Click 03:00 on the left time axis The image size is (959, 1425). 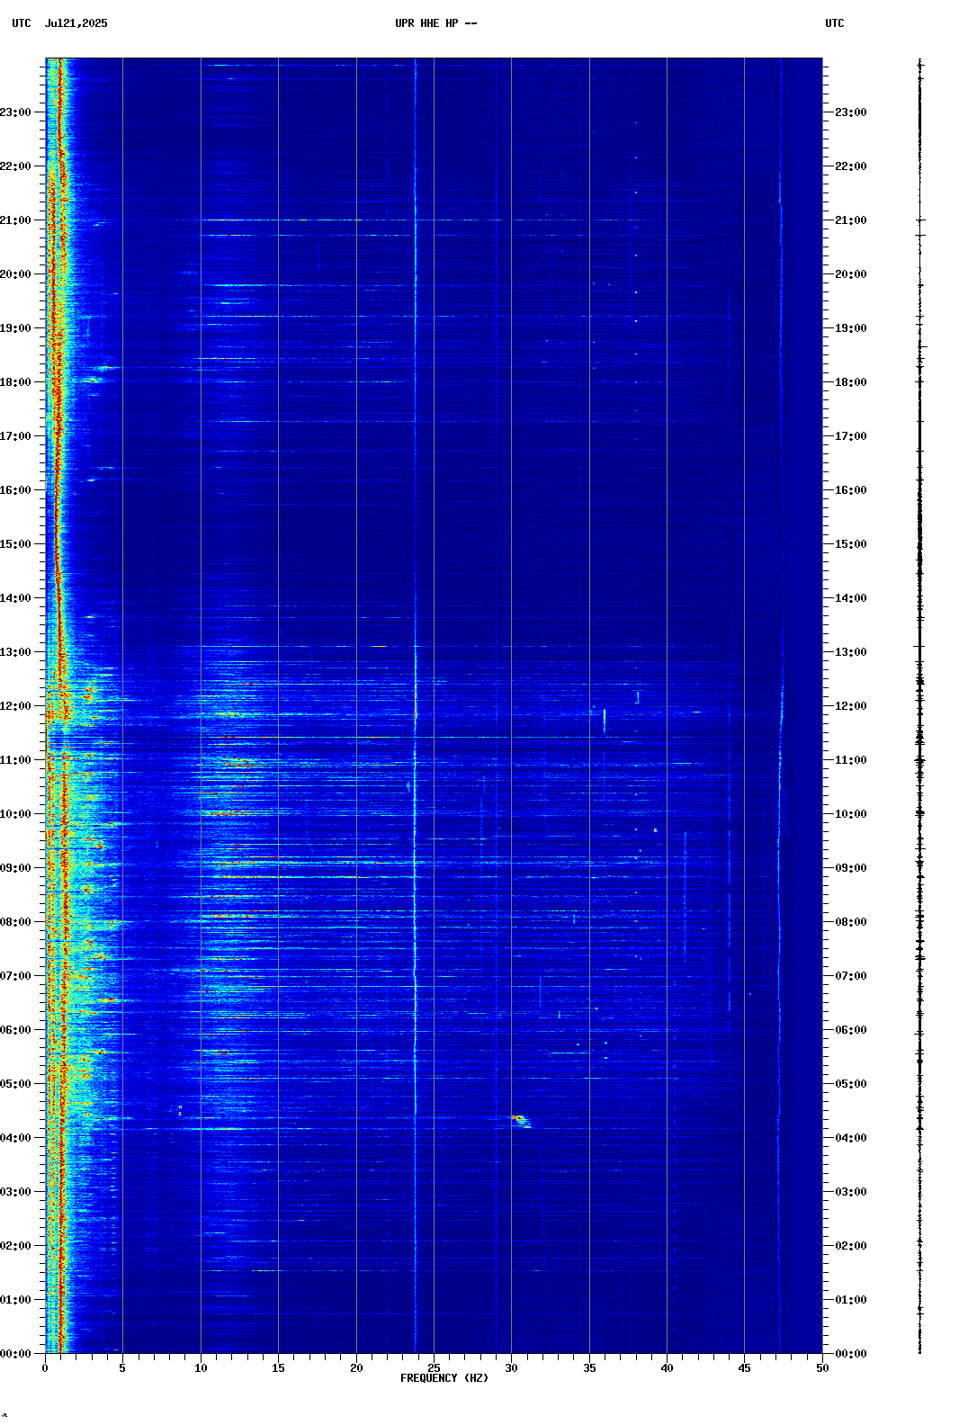coord(15,1192)
